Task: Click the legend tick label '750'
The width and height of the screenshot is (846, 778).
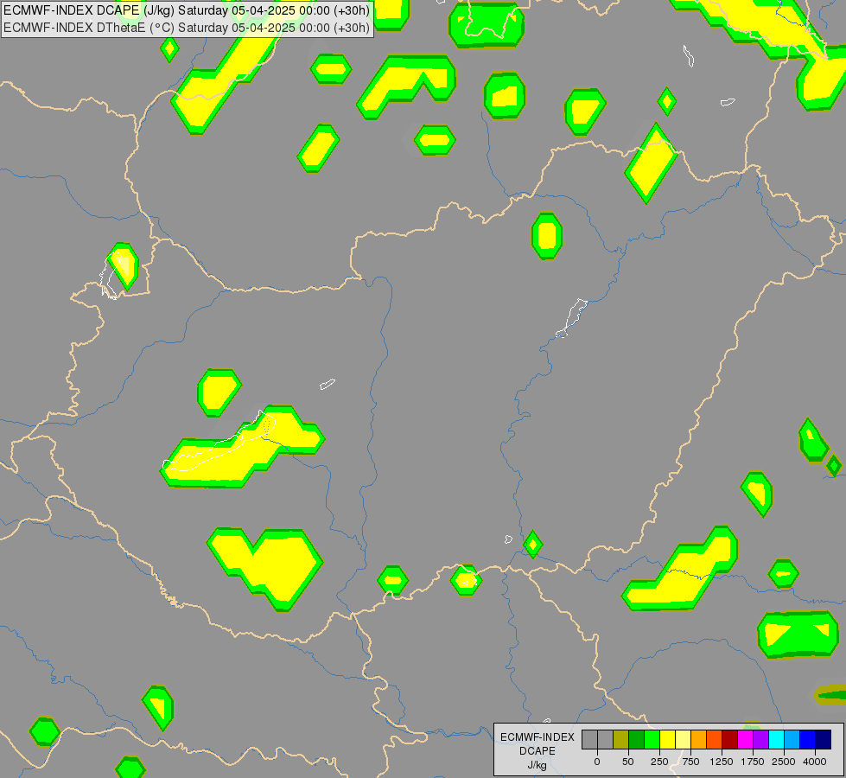Action: [690, 762]
